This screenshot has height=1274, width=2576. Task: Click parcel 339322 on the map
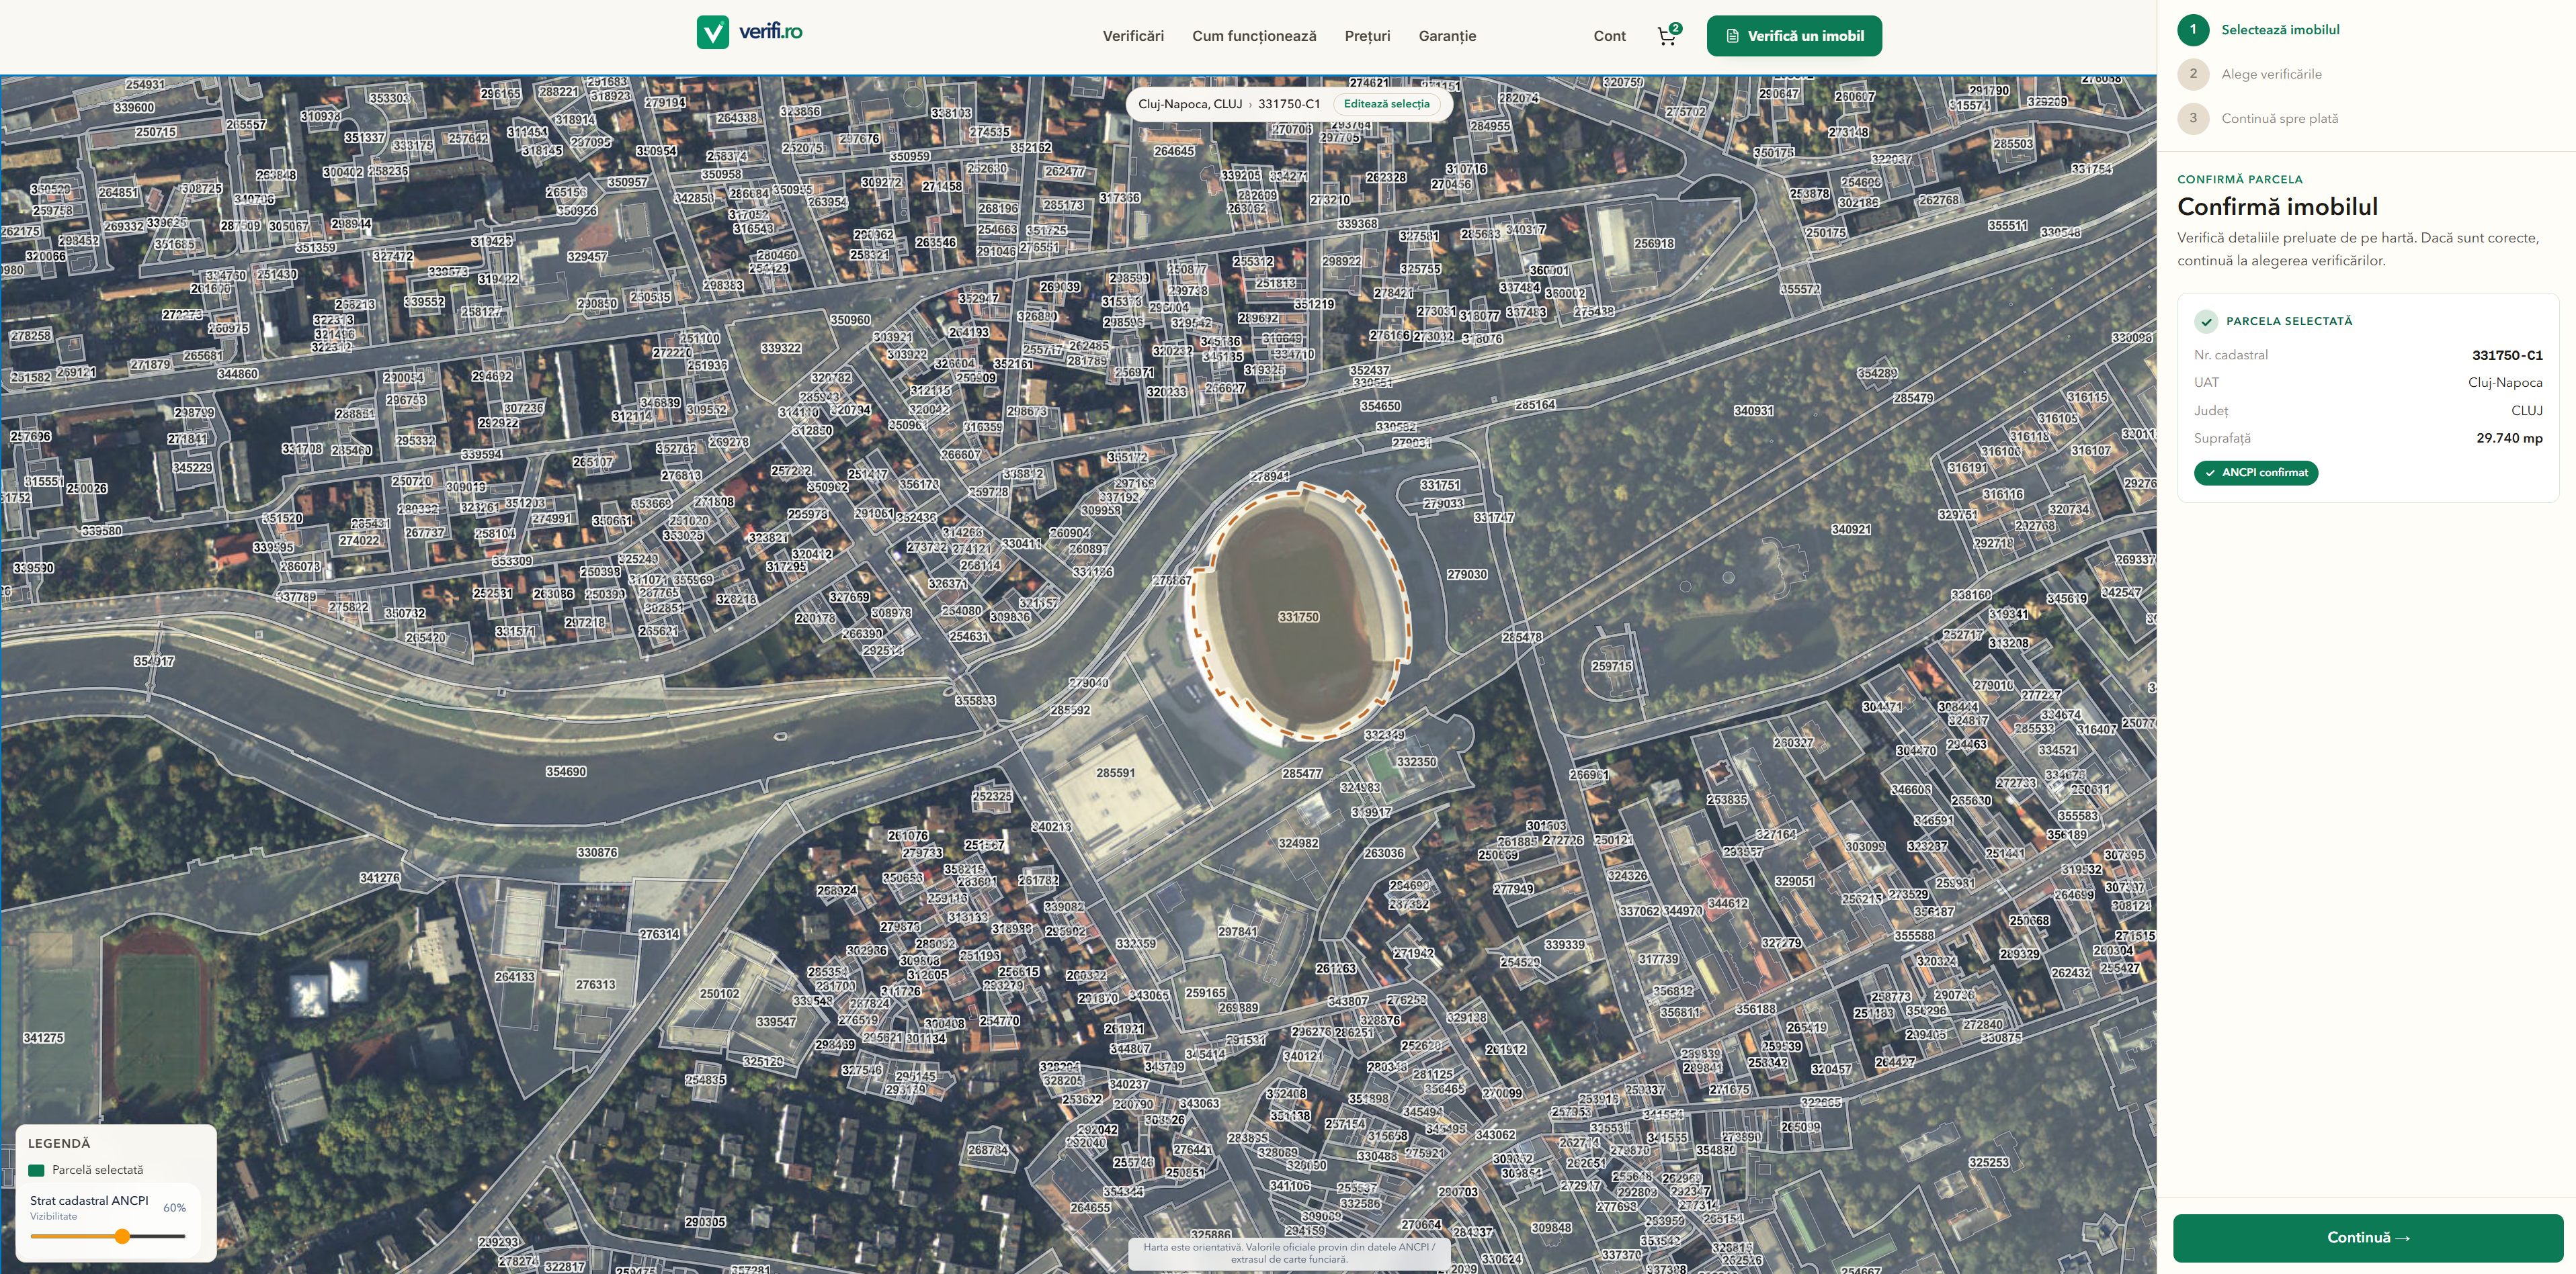click(x=780, y=348)
